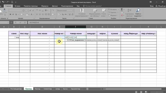
Task: Click the comma 000 style icon
Action: click(66, 14)
